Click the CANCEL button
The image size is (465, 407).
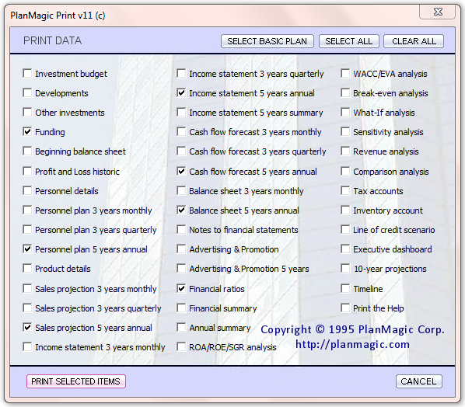point(419,381)
